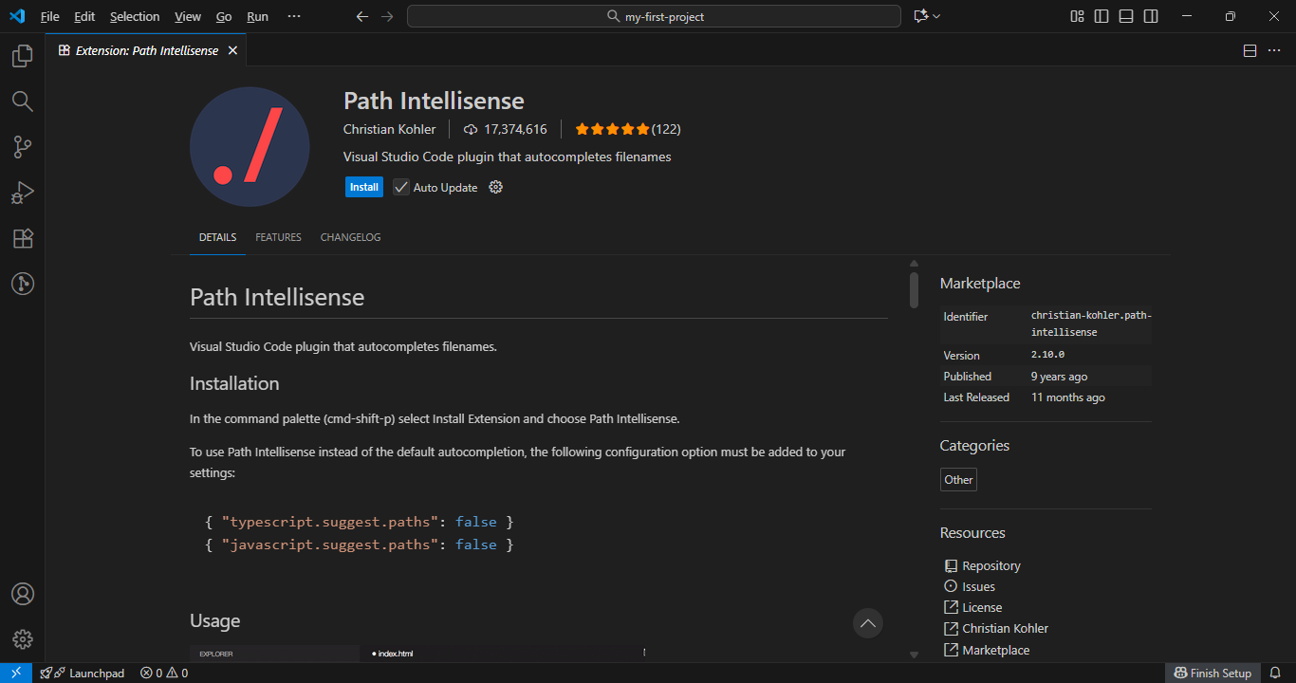Click the my-first-project search box
Screen dimensions: 1296x683
click(654, 16)
